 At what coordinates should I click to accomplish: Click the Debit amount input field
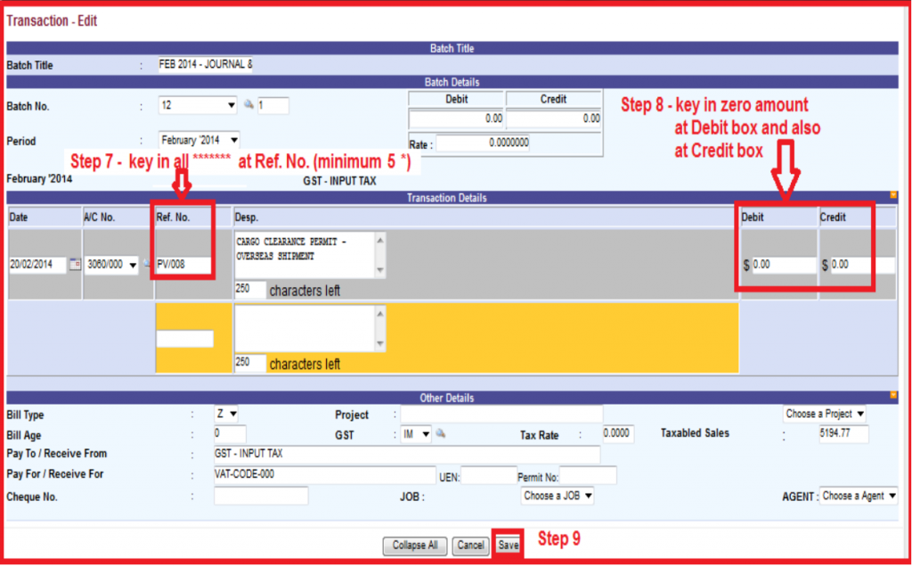pos(783,265)
